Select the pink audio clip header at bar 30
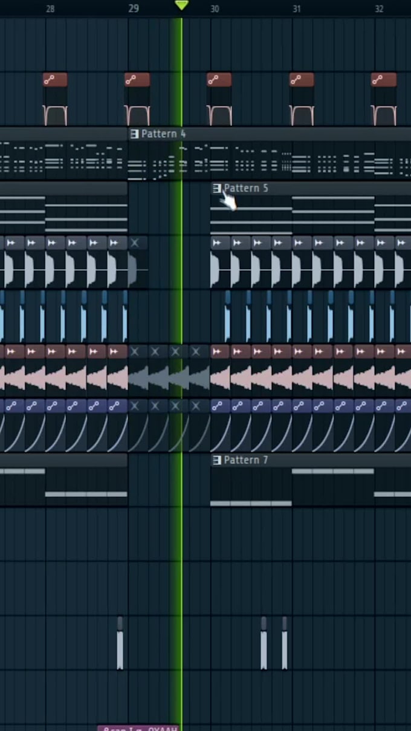 tap(220, 351)
